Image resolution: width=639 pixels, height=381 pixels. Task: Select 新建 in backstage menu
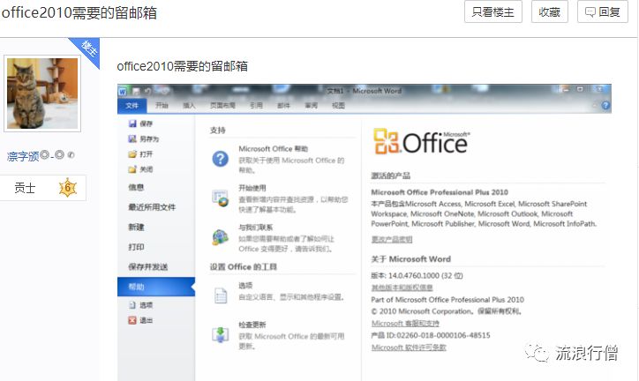[x=136, y=228]
